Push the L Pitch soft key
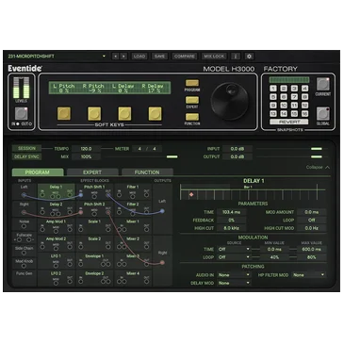This screenshot has width=344, height=344. pyautogui.click(x=64, y=113)
